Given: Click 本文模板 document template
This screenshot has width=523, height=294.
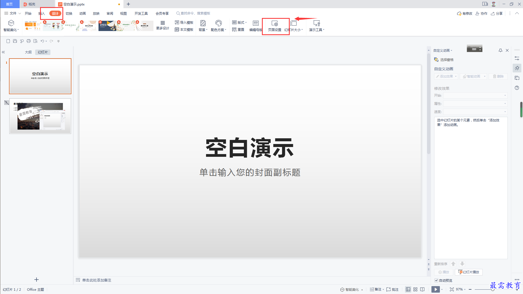Looking at the screenshot, I should 184,30.
